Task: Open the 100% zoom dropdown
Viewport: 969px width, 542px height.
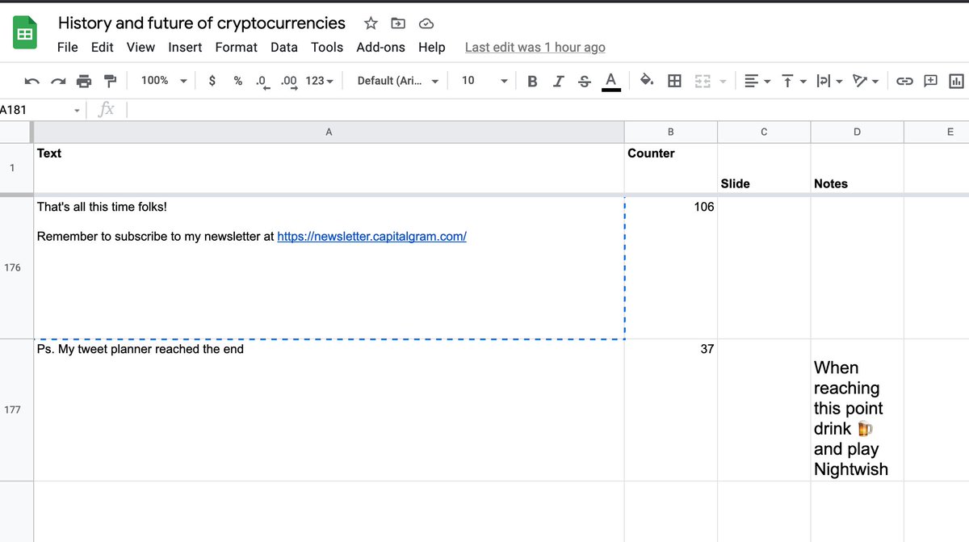Action: [x=164, y=81]
